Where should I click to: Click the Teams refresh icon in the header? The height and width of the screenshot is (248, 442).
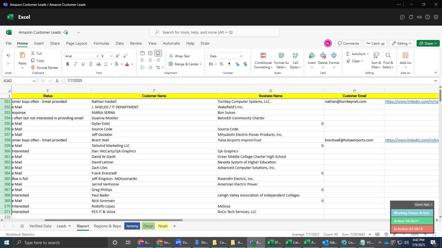(x=411, y=17)
